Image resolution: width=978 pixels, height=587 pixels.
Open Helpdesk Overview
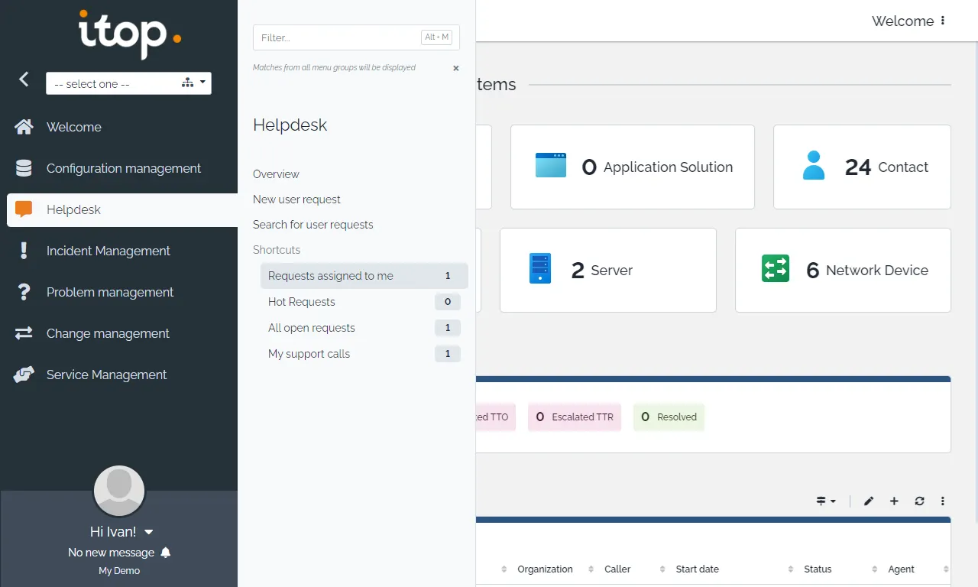[276, 174]
